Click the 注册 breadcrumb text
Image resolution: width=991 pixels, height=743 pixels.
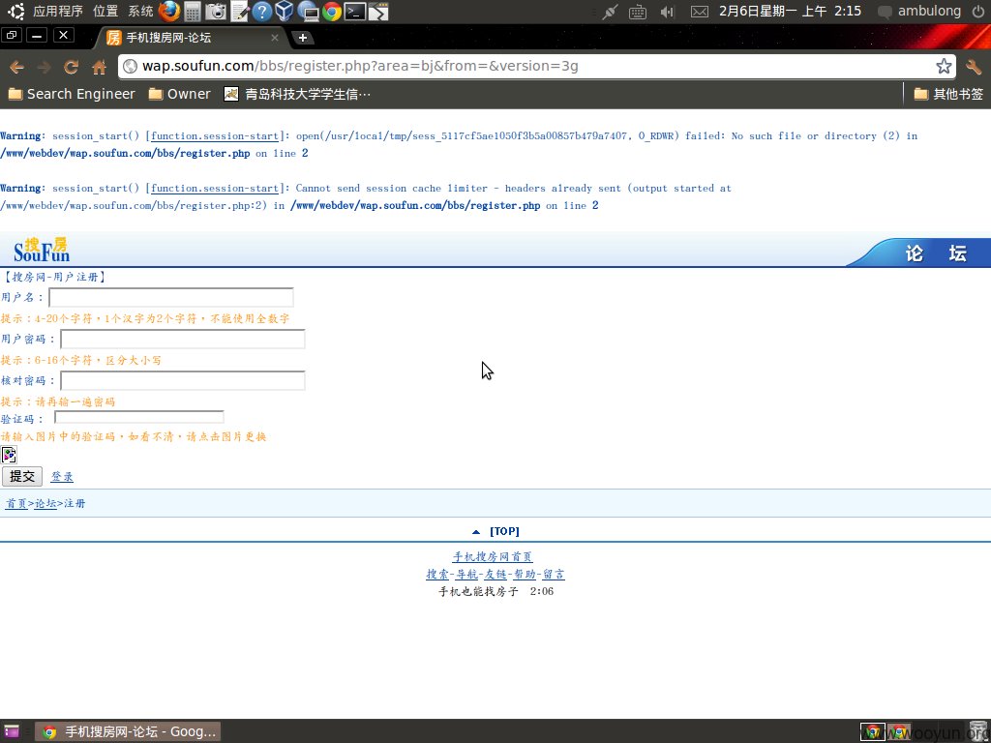tap(75, 503)
